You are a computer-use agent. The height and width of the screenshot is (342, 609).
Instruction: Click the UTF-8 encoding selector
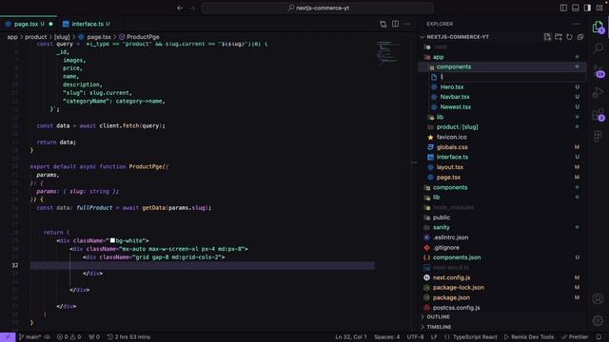point(415,337)
